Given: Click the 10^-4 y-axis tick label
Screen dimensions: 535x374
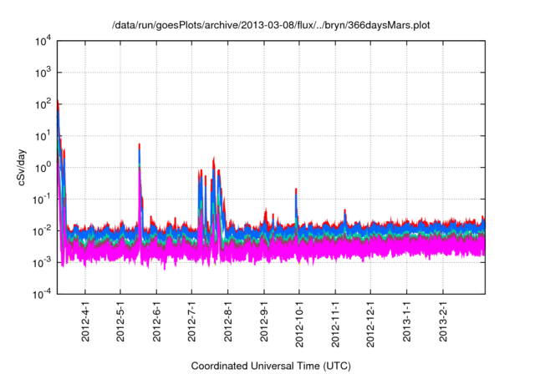Looking at the screenshot, I should 42,294.
